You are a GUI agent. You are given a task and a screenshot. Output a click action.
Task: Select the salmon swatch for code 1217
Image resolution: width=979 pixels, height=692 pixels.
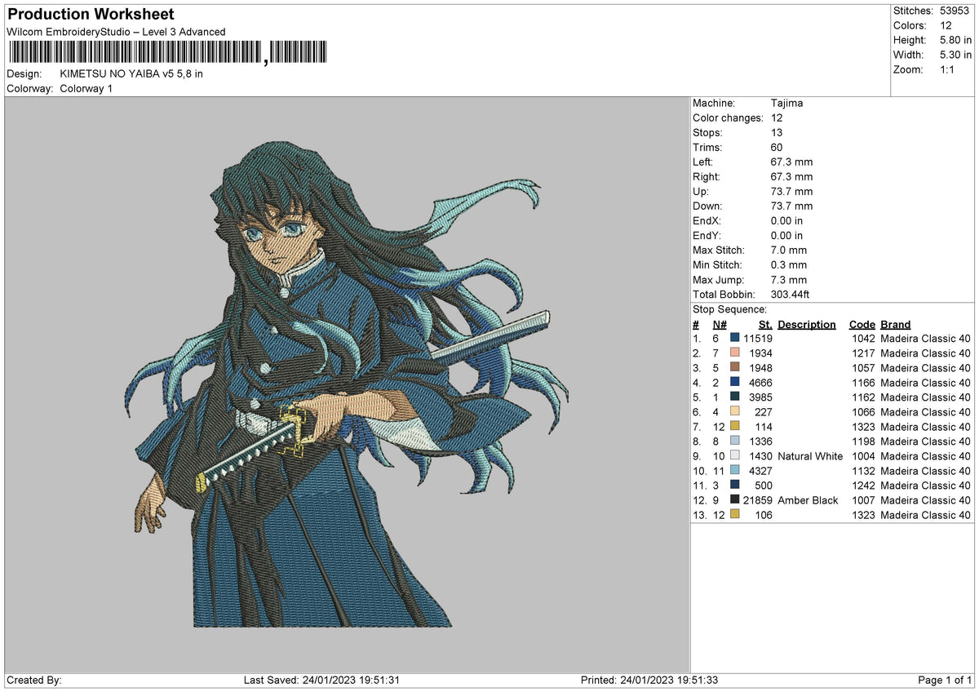(735, 353)
